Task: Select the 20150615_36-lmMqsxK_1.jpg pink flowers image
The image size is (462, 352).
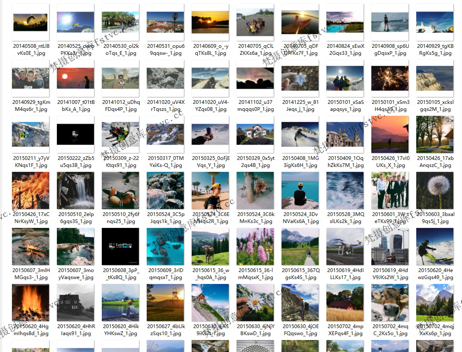Action: (x=255, y=246)
